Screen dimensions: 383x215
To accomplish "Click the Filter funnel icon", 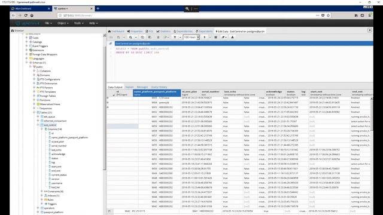I will (x=175, y=37).
